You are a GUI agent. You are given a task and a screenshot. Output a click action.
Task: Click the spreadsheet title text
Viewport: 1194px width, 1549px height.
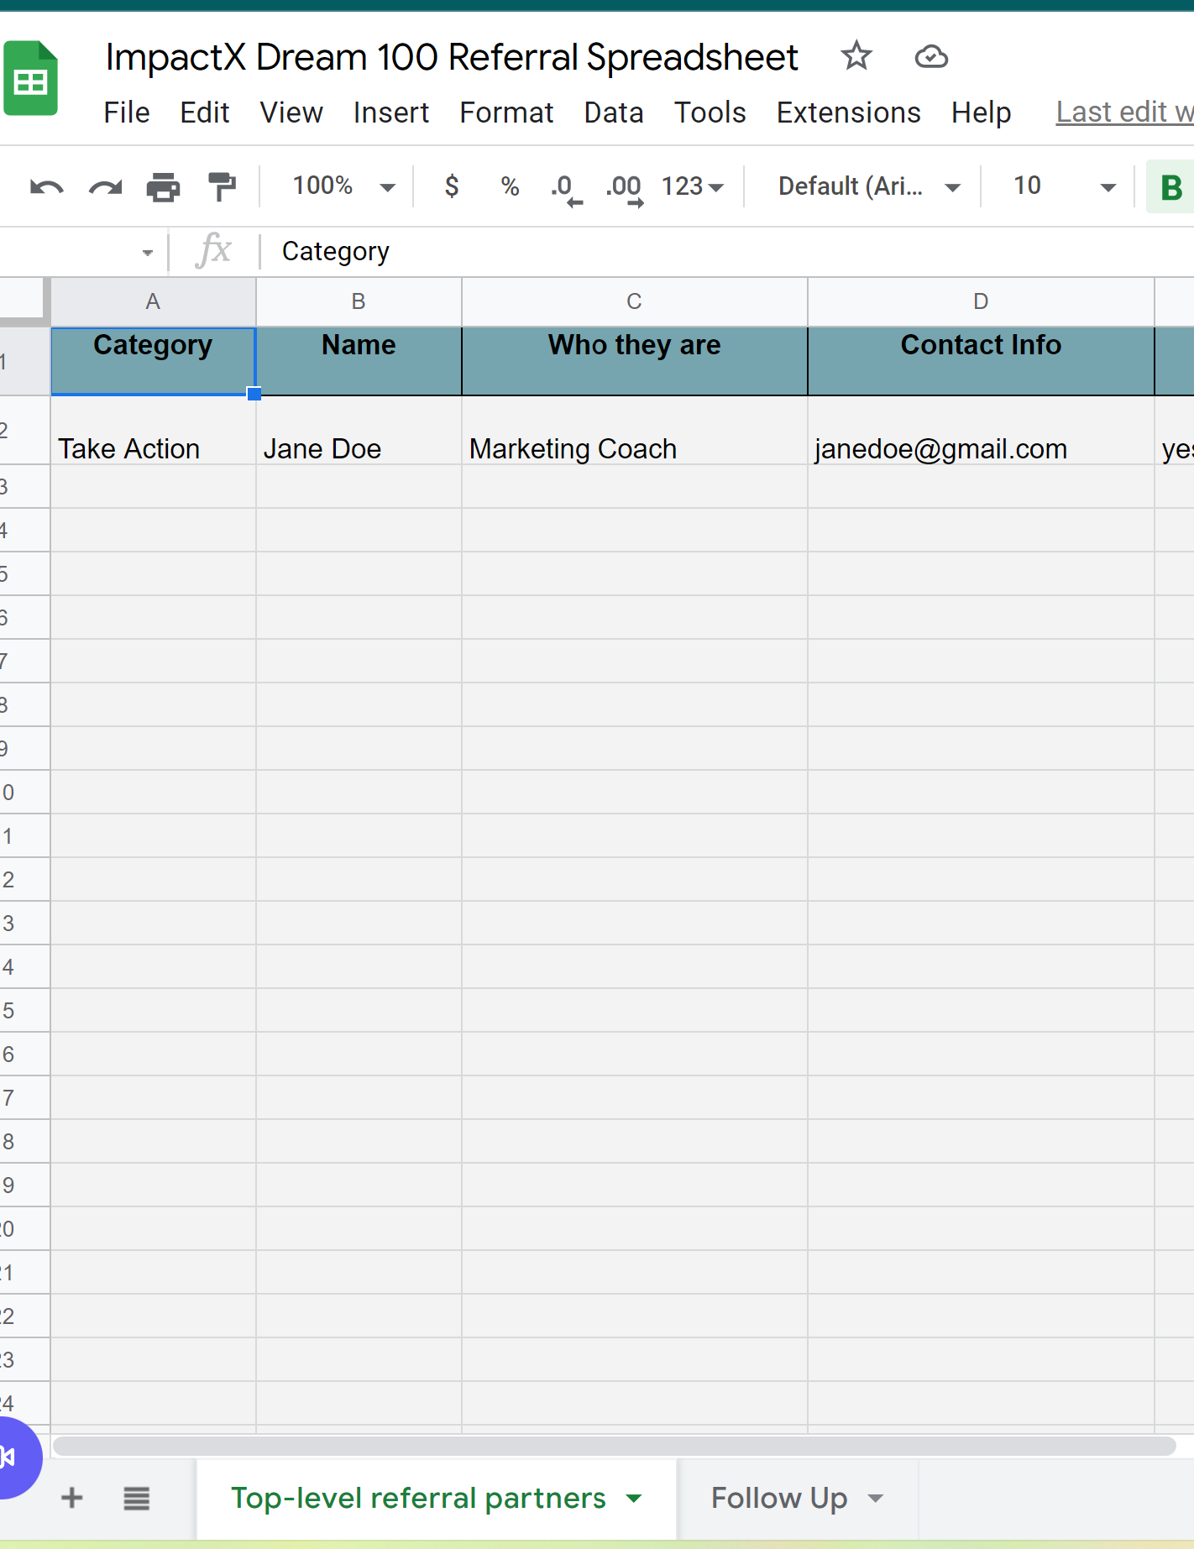click(x=452, y=57)
